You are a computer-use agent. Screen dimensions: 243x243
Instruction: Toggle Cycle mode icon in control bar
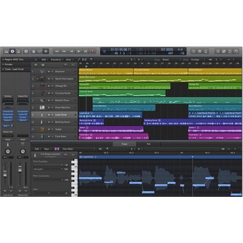(x=193, y=52)
